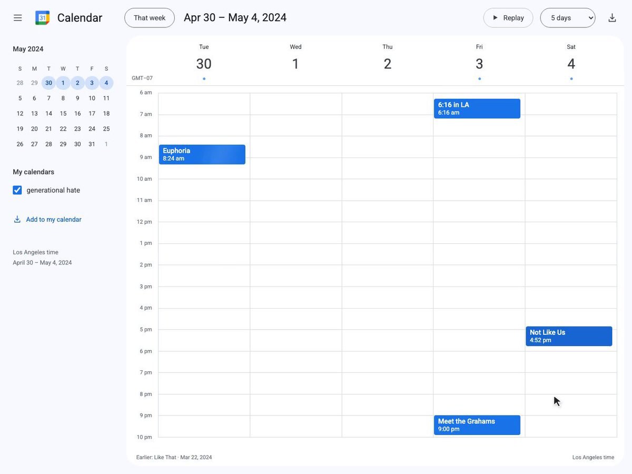Select April 29 in mini calendar
The width and height of the screenshot is (632, 474).
click(x=34, y=83)
